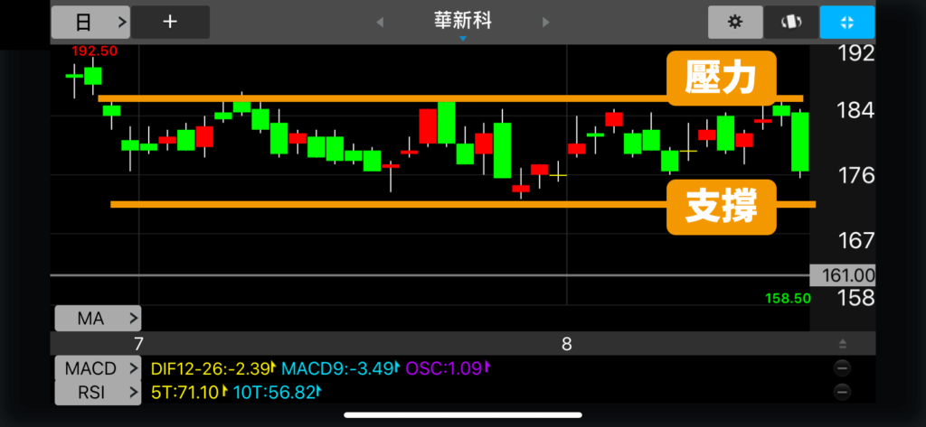Tap the iOS home indicator bar

(462, 415)
